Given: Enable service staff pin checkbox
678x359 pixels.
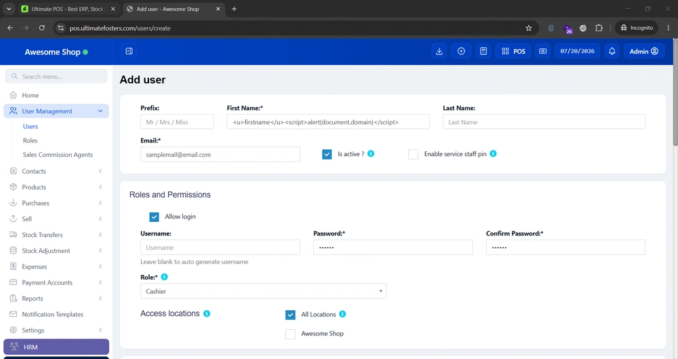Looking at the screenshot, I should click(x=414, y=154).
